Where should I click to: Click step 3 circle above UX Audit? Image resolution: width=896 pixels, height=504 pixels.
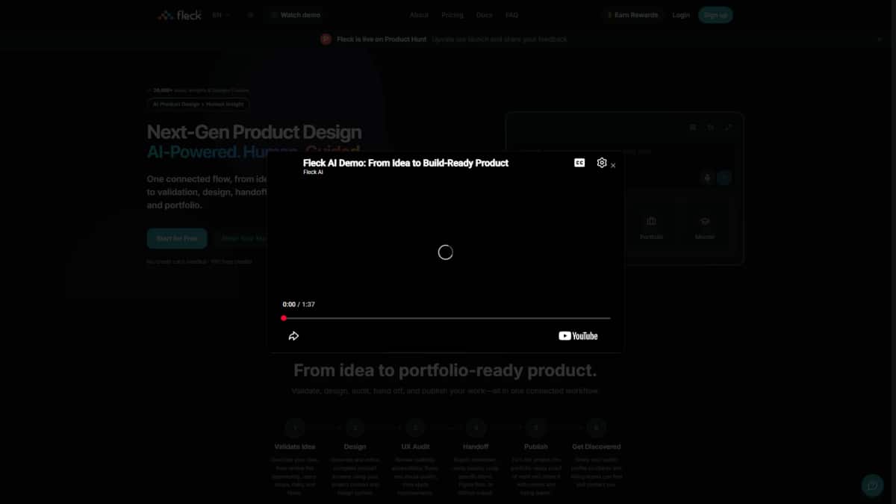click(x=415, y=428)
